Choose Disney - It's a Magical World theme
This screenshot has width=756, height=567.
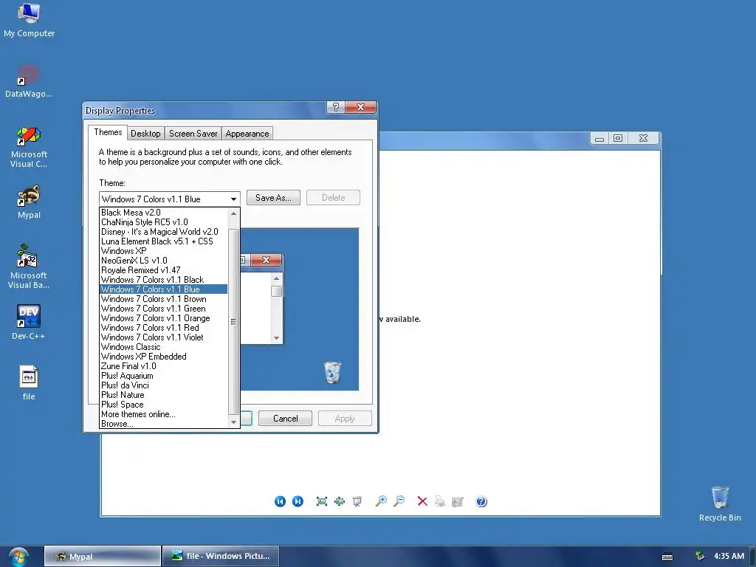tap(163, 232)
